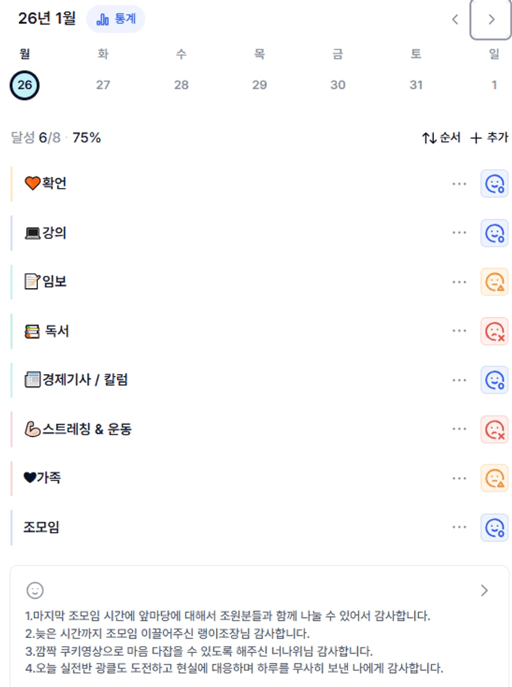Image resolution: width=512 pixels, height=687 pixels.
Task: Click the 추가 add habit button
Action: coord(489,138)
